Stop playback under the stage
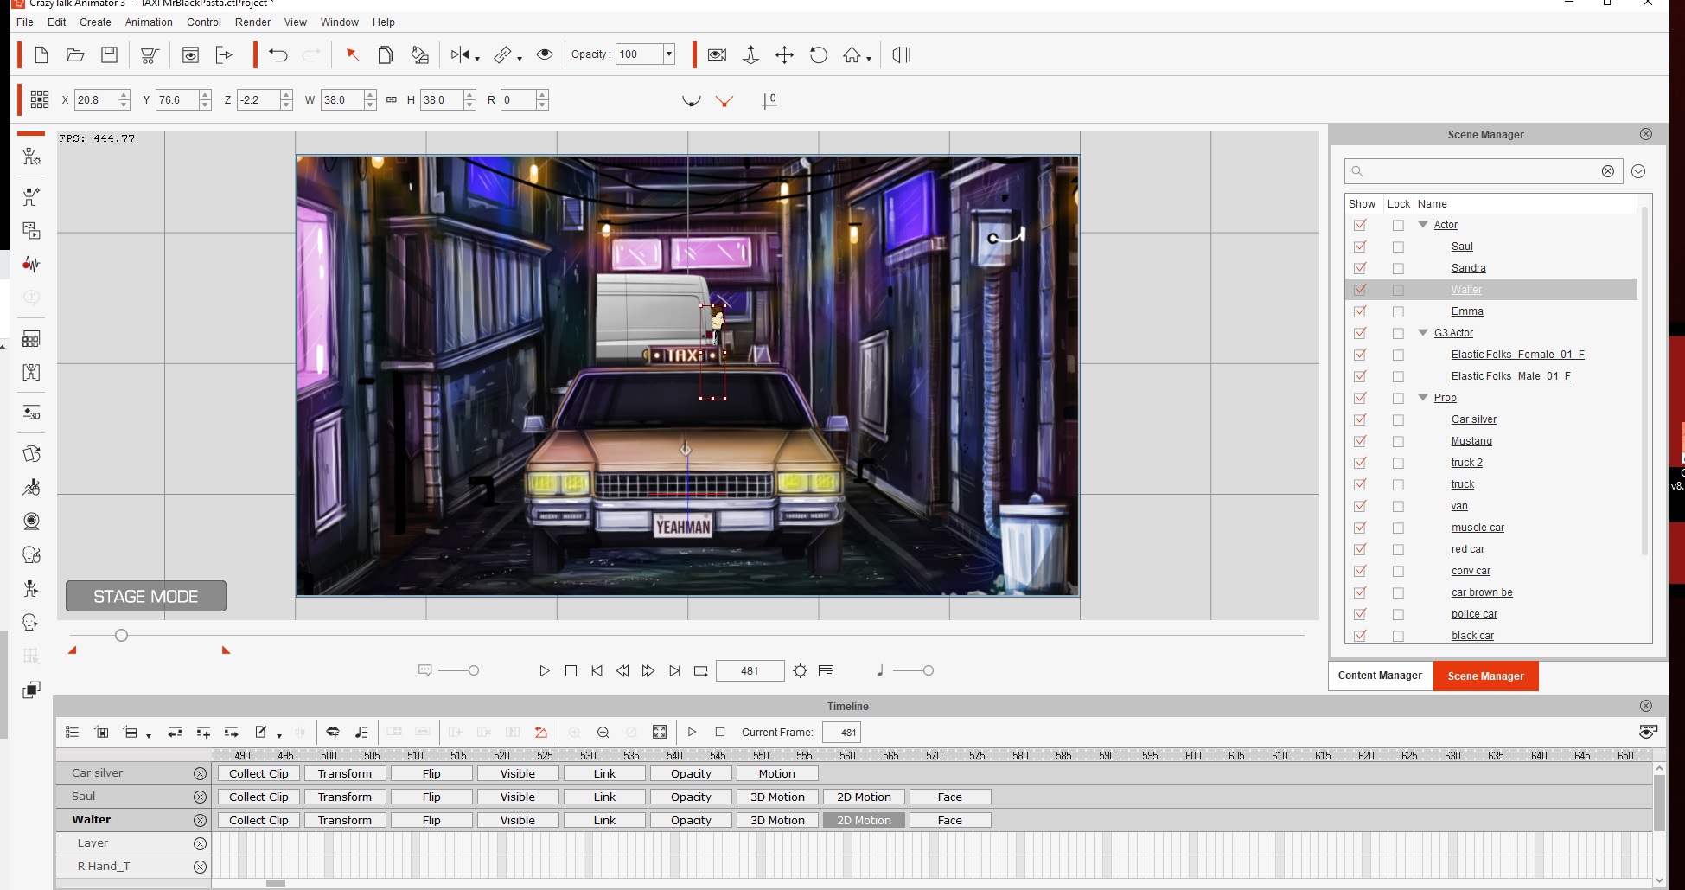This screenshot has width=1685, height=890. tap(571, 670)
